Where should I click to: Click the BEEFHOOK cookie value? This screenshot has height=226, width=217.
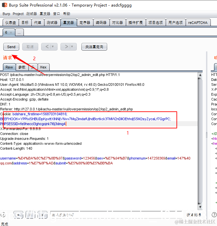tap(85, 119)
